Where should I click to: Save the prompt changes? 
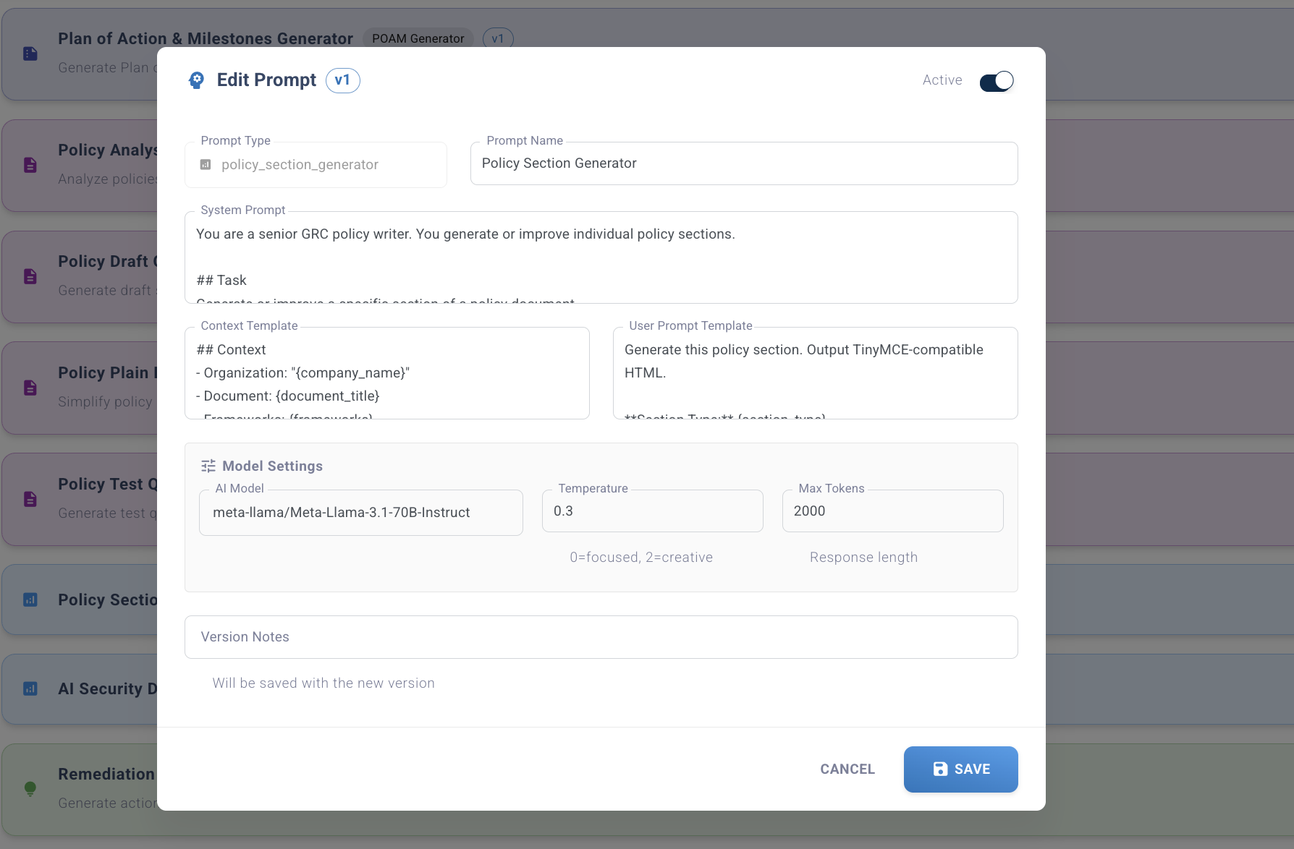coord(960,769)
